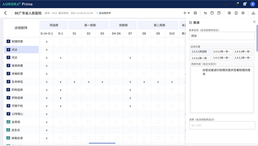258x146 pixels.
Task: Click the fullscreen grid icon beside the plus
Action: pyautogui.click(x=195, y=13)
